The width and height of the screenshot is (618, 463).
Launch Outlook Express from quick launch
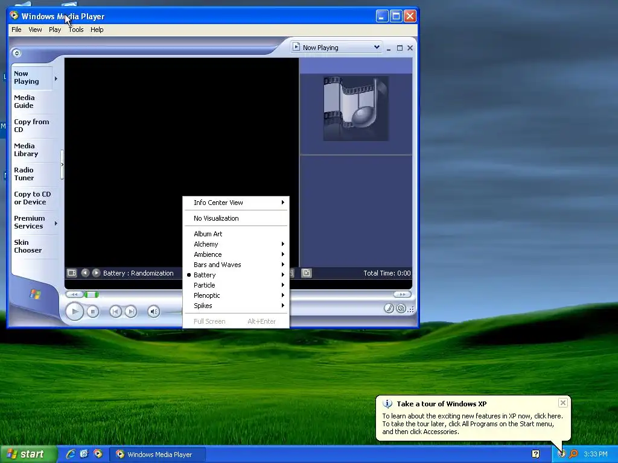(84, 454)
